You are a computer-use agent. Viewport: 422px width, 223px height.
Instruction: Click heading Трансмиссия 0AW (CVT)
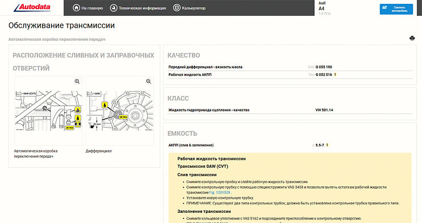point(203,167)
